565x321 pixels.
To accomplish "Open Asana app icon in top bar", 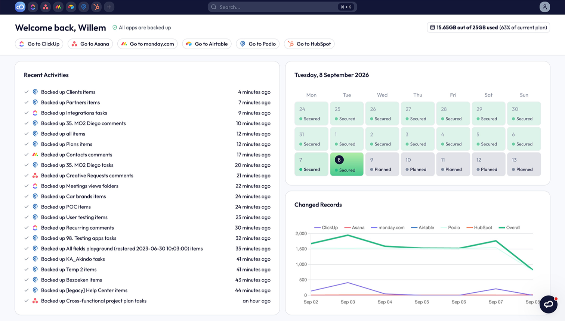I will point(46,7).
